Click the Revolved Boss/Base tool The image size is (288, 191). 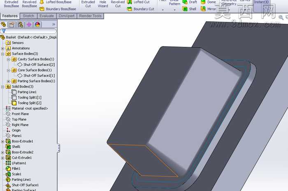29,4
